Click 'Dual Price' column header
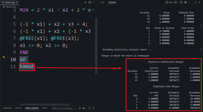This screenshot has width=203, height=112. [188, 28]
